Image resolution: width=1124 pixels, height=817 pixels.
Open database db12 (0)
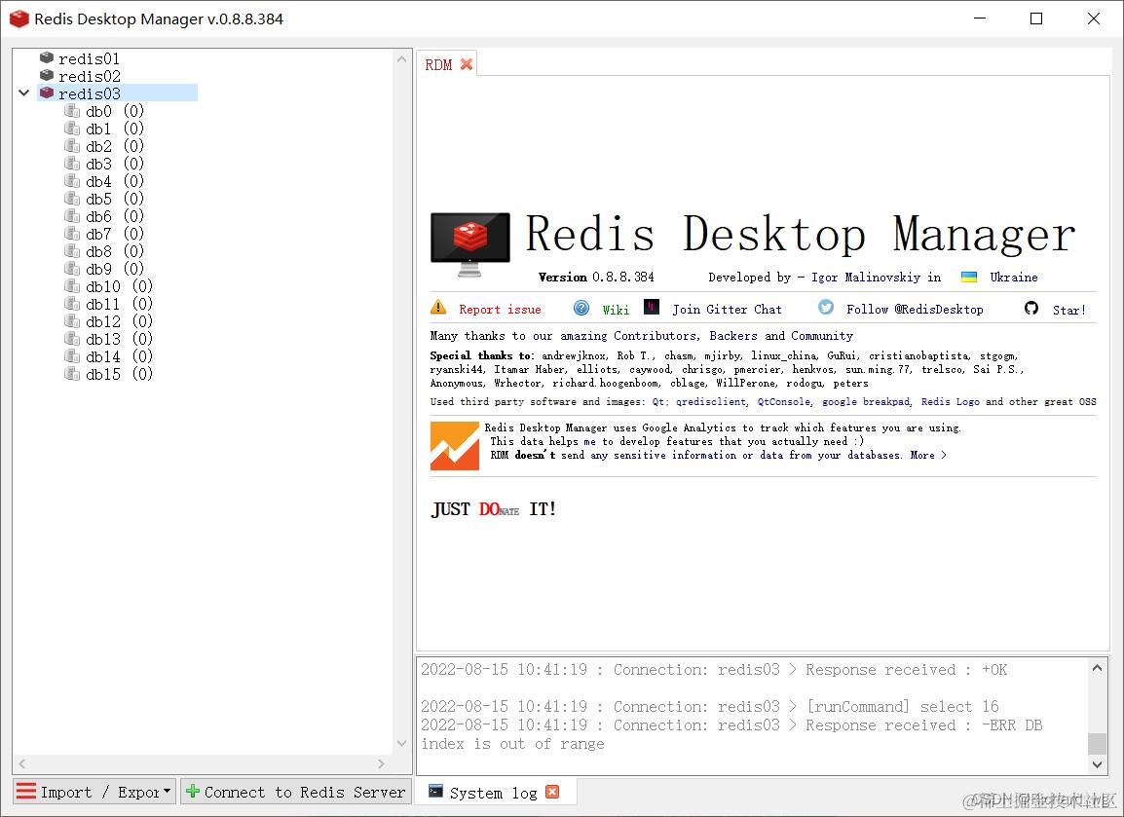click(x=119, y=321)
